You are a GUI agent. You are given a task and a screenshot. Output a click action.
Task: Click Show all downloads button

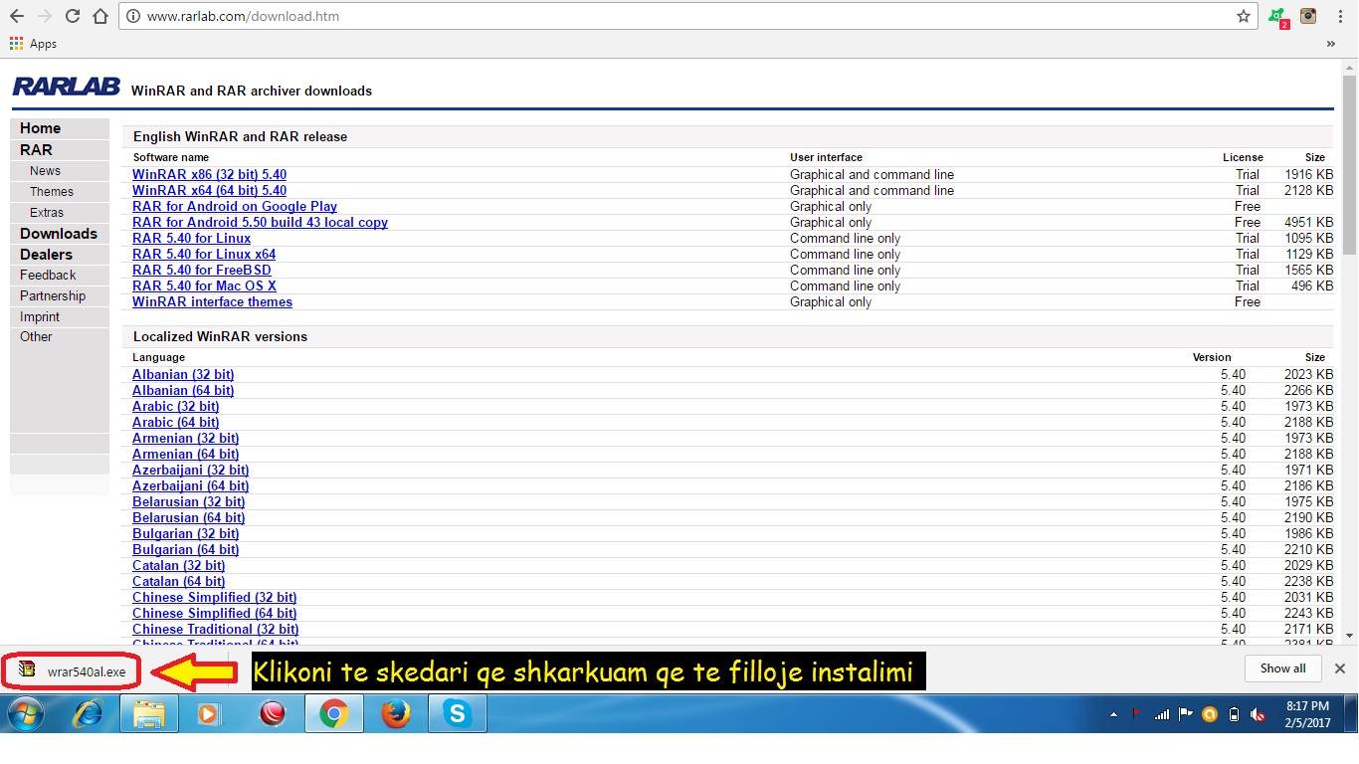pyautogui.click(x=1282, y=668)
